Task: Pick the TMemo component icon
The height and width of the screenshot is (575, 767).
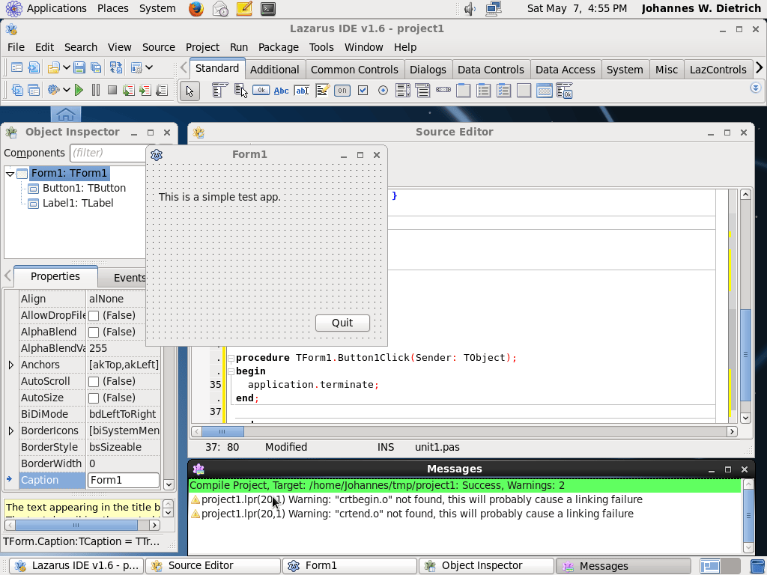Action: point(322,91)
